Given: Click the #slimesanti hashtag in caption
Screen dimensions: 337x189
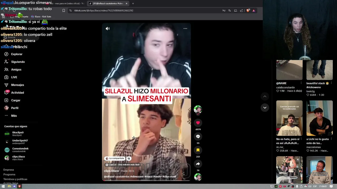Looking at the screenshot, I should pos(137,177).
